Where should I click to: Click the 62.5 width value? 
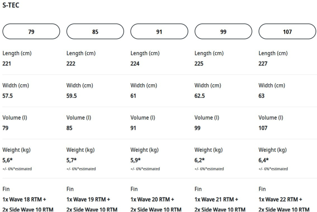[x=201, y=96]
